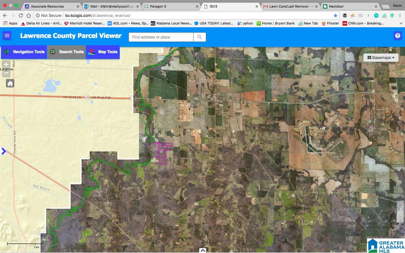405x253 pixels.
Task: Focus the Find address or place field
Action: point(161,37)
